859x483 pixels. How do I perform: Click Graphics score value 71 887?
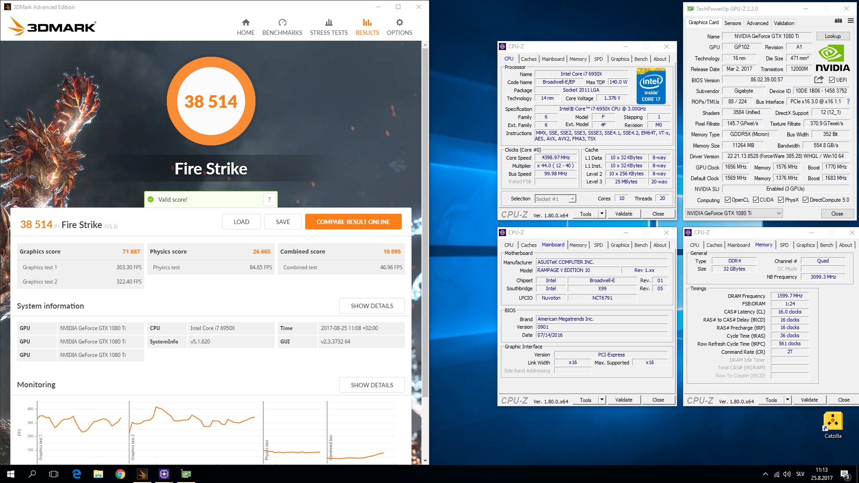point(131,252)
